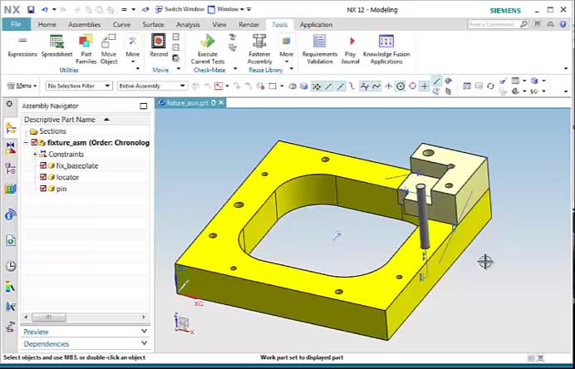
Task: Switch to the Render tab
Action: pyautogui.click(x=249, y=25)
